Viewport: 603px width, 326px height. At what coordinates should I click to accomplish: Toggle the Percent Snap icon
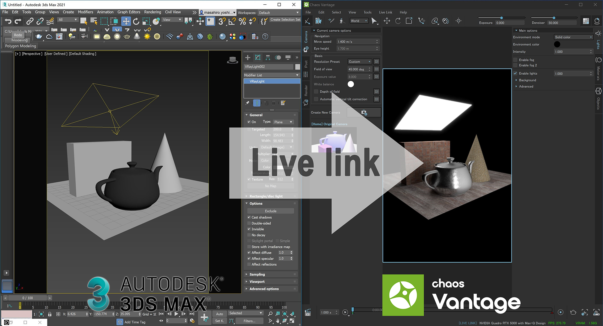[242, 21]
